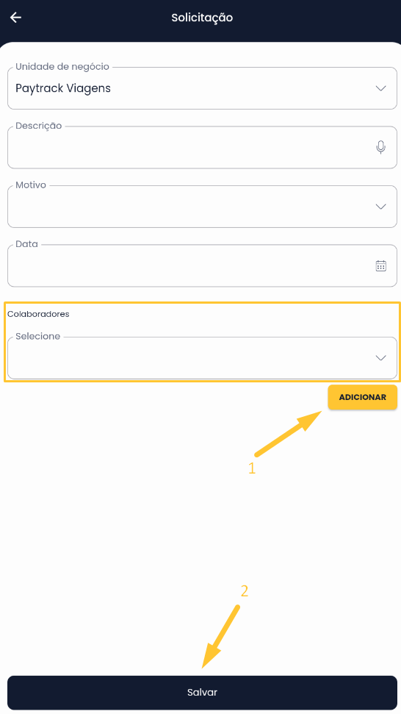Open the Selecione collaborator field
This screenshot has width=401, height=714.
[x=202, y=358]
